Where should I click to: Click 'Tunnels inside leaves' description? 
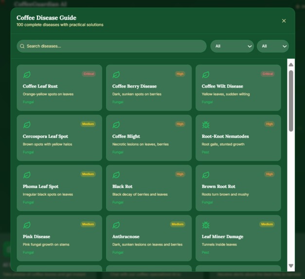point(219,244)
